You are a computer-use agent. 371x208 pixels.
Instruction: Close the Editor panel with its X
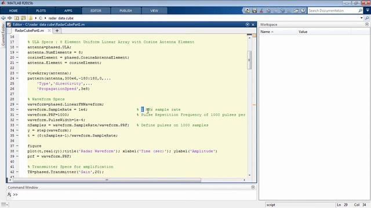[253, 24]
